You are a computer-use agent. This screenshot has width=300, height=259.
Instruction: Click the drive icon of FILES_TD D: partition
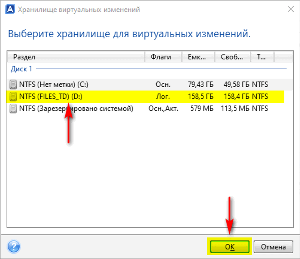click(13, 96)
